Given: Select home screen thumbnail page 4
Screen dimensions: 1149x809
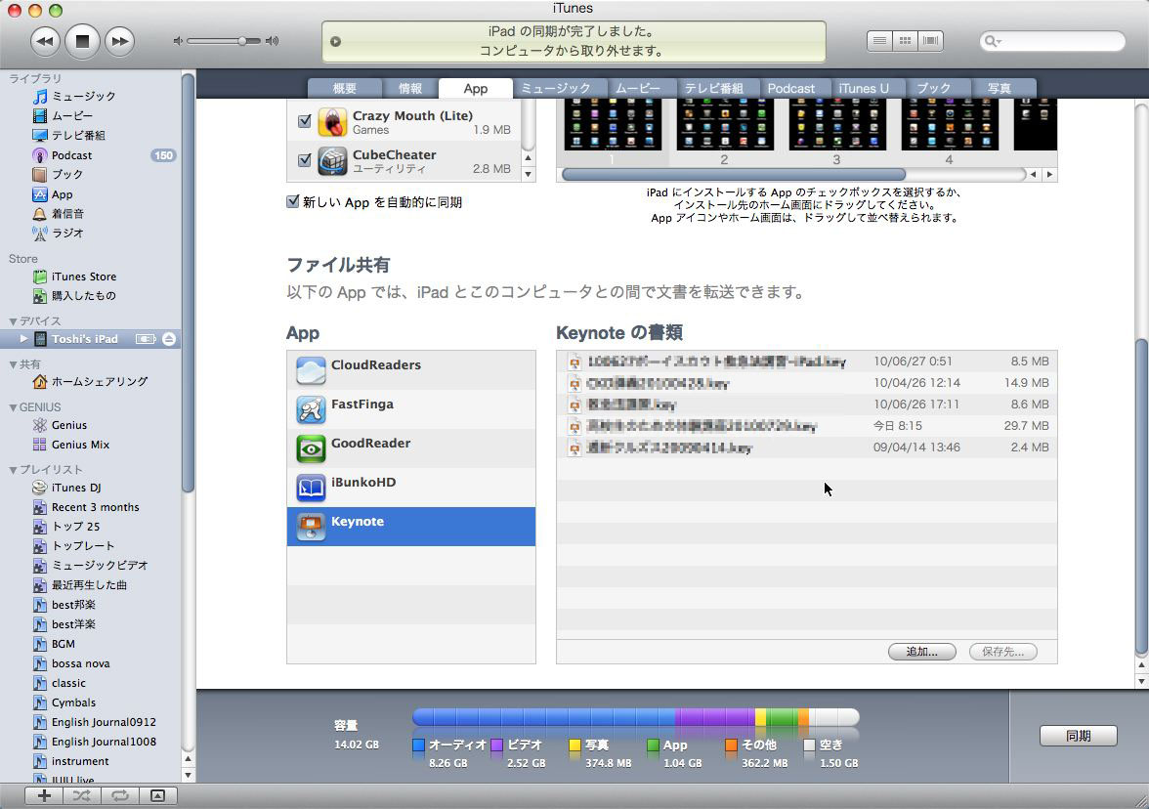Looking at the screenshot, I should click(x=950, y=125).
